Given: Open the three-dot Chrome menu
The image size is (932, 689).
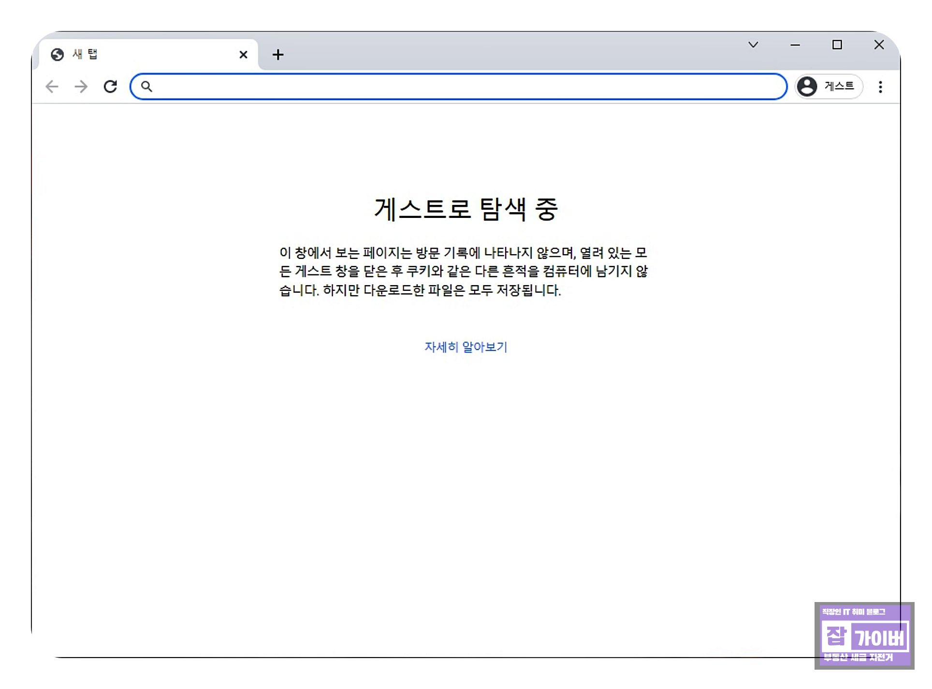Looking at the screenshot, I should pos(880,87).
